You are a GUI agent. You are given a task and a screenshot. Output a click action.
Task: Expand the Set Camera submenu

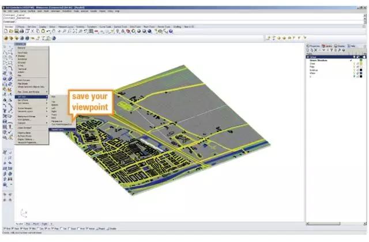(x=32, y=103)
